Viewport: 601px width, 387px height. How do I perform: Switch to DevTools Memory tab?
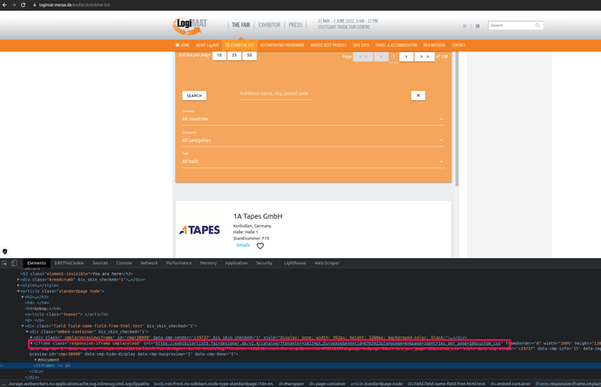click(x=208, y=263)
